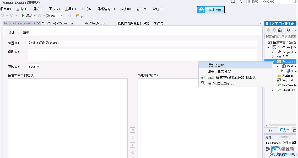Expand the Properties node

click(273, 52)
